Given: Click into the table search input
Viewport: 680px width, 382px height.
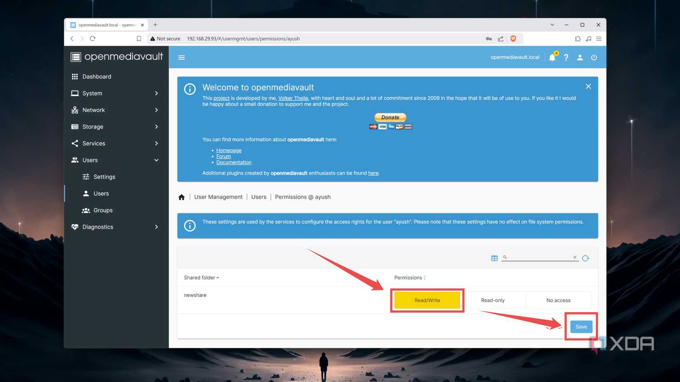Looking at the screenshot, I should [x=539, y=257].
